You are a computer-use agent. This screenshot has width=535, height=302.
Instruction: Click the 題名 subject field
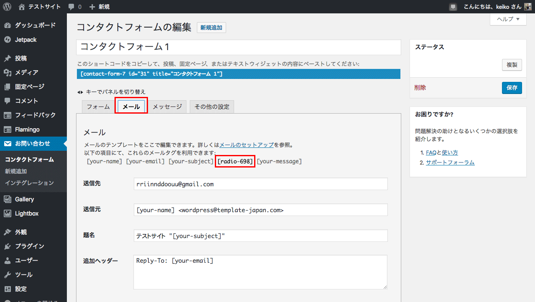click(260, 236)
